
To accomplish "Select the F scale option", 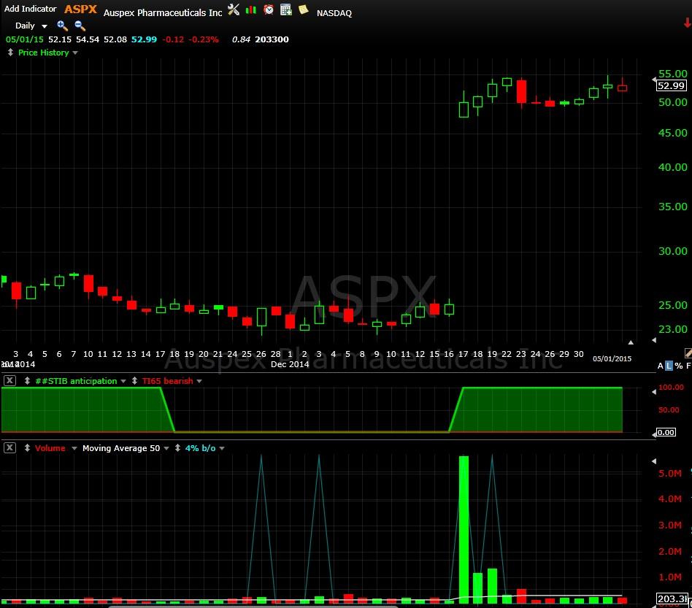I will (688, 366).
